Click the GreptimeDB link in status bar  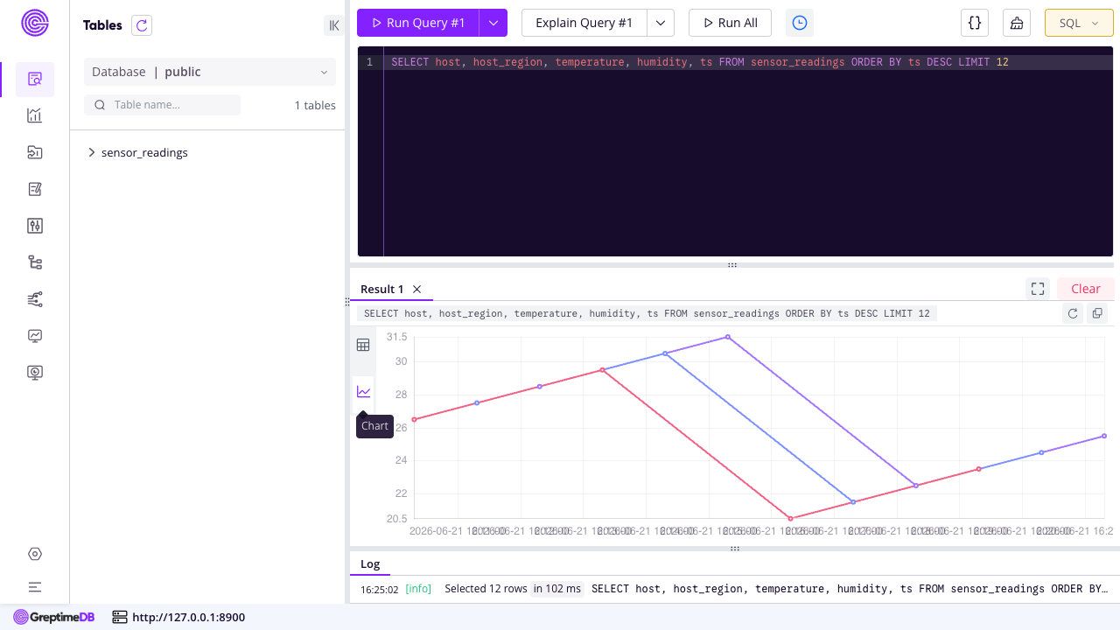54,617
